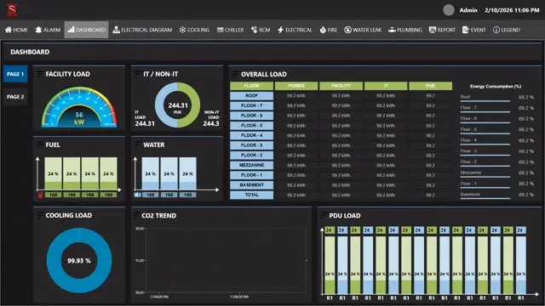Click the Event pencil icon
The image size is (545, 306).
466,30
